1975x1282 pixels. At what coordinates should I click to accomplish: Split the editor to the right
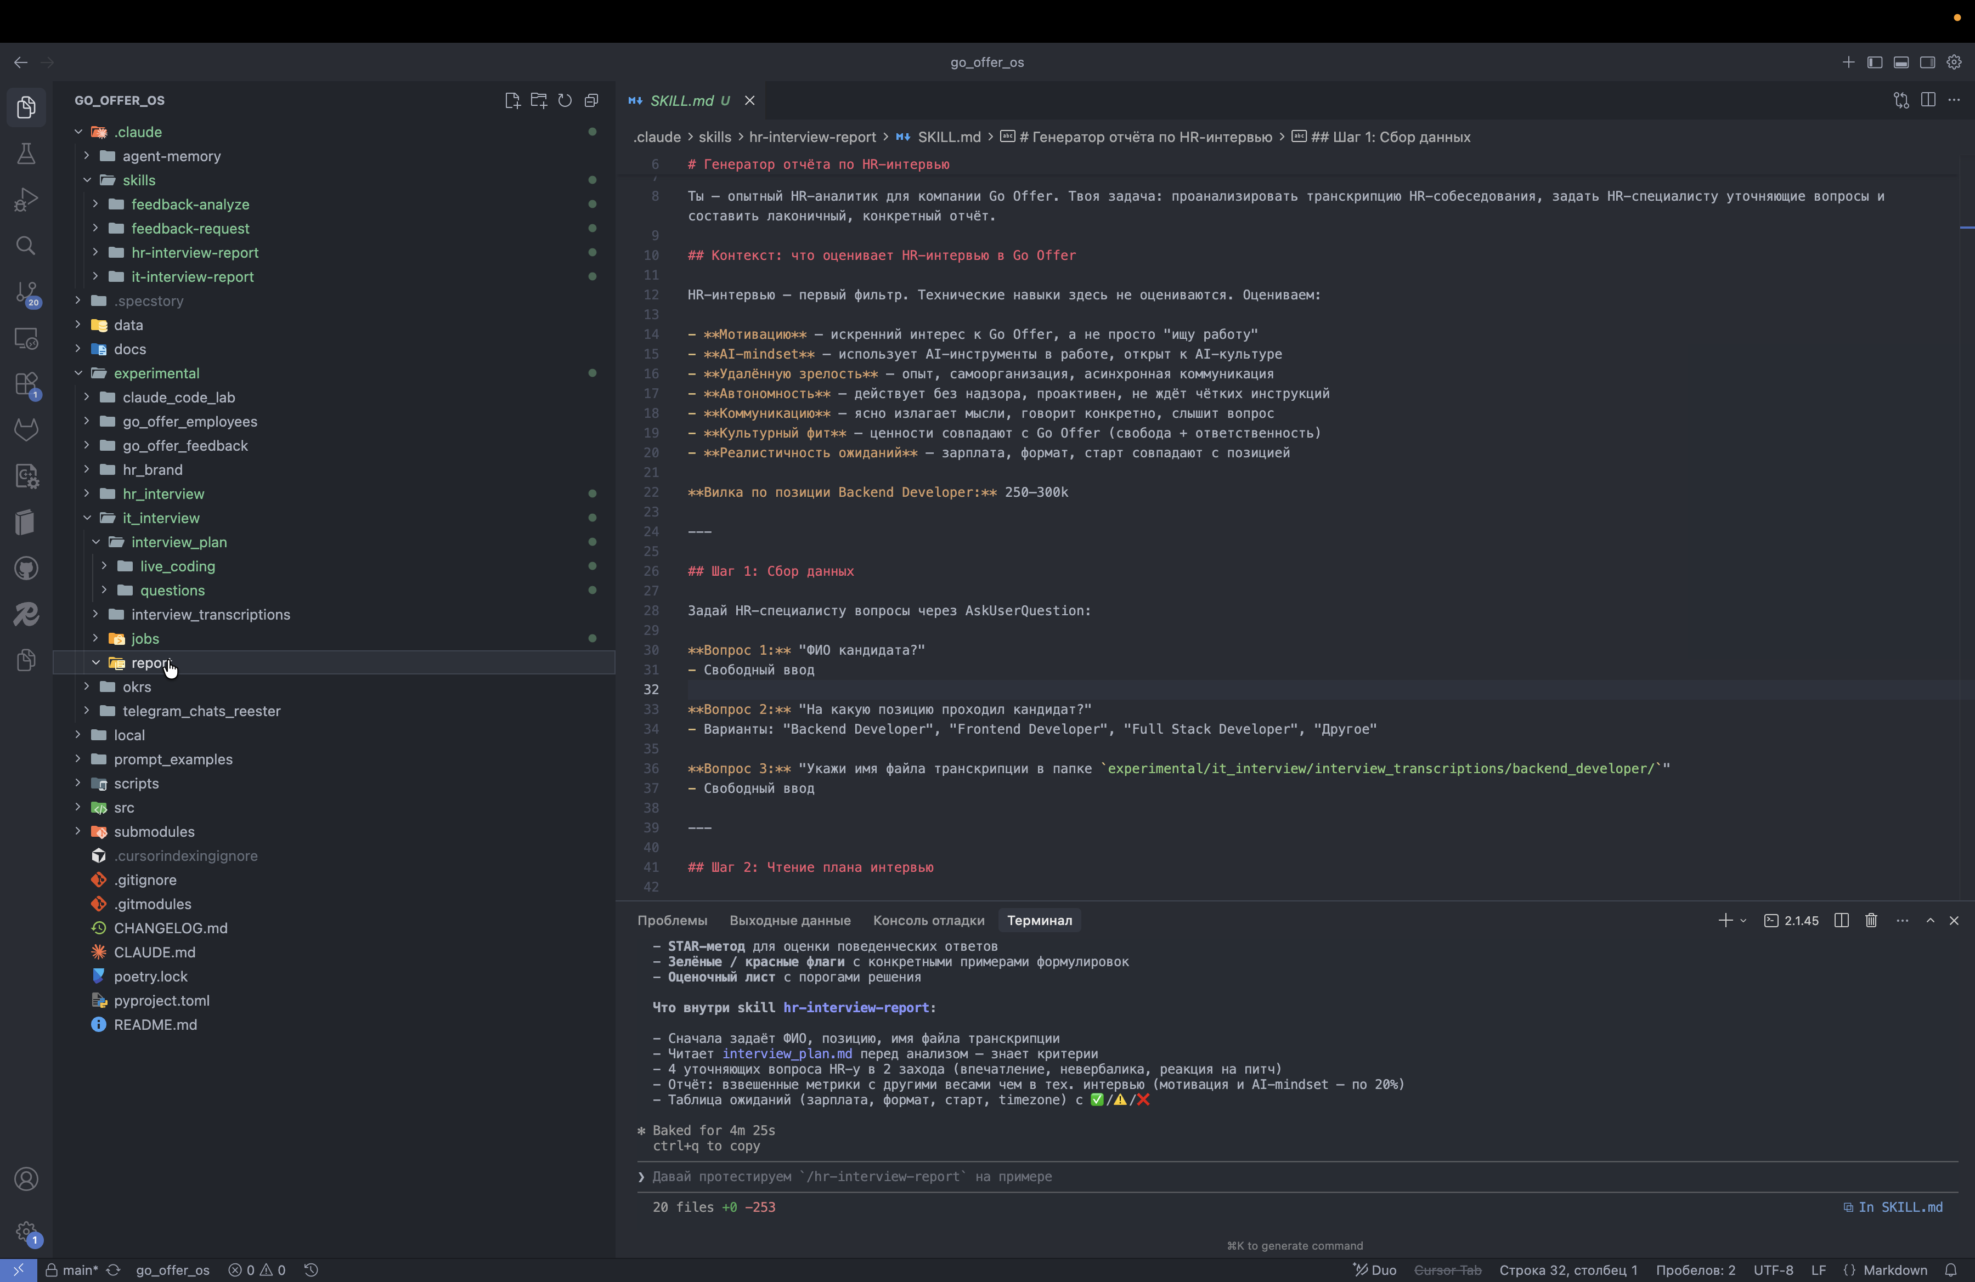1928,100
